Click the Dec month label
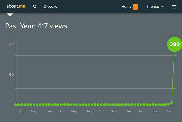The width and height of the screenshot is (182, 122). (129, 111)
